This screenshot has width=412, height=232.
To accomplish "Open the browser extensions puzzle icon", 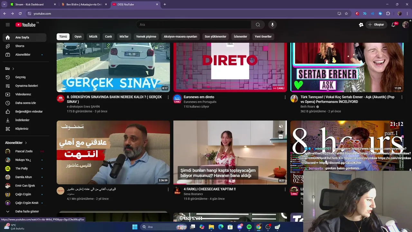I will [388, 14].
